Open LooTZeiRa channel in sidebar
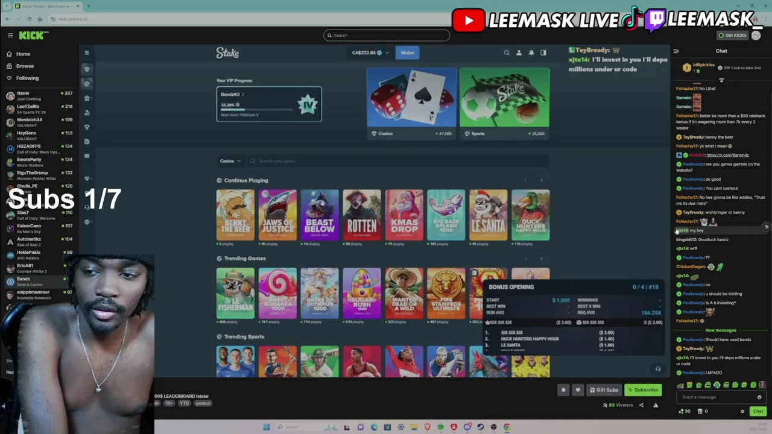The width and height of the screenshot is (772, 434). tap(39, 109)
